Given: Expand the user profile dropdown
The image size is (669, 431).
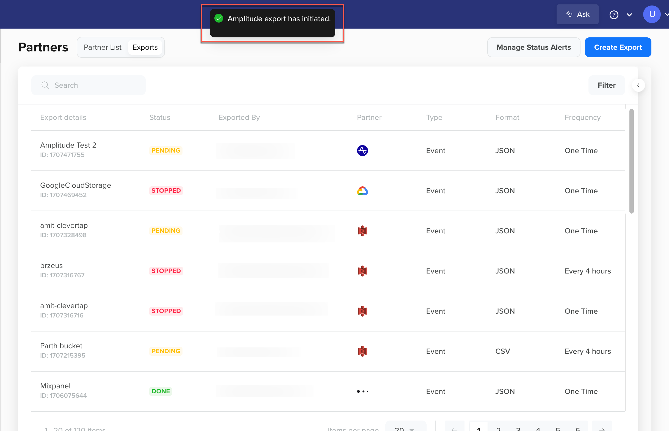Looking at the screenshot, I should [x=666, y=14].
